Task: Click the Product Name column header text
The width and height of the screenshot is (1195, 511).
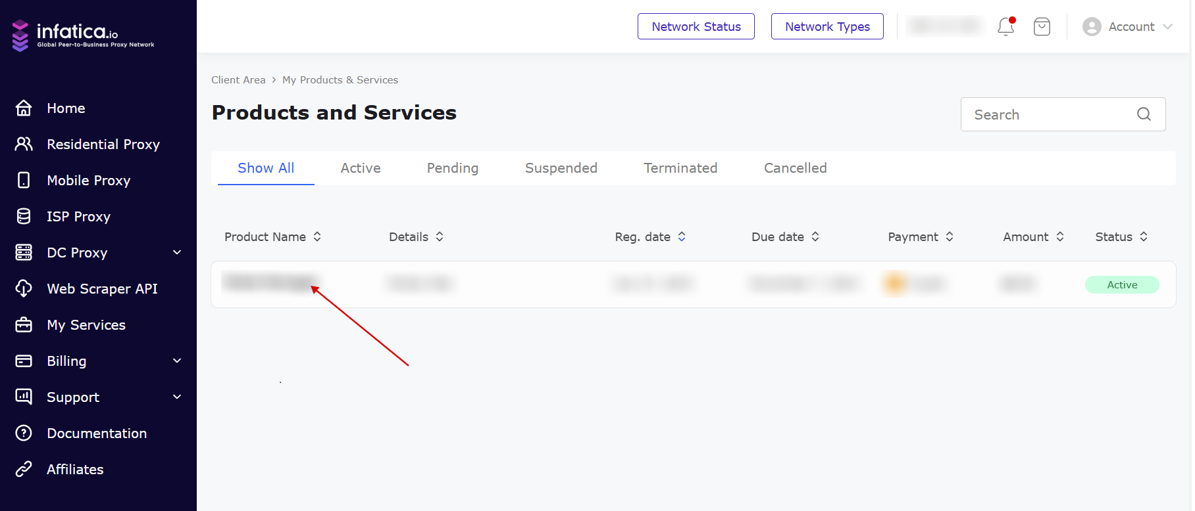Action: click(x=265, y=236)
